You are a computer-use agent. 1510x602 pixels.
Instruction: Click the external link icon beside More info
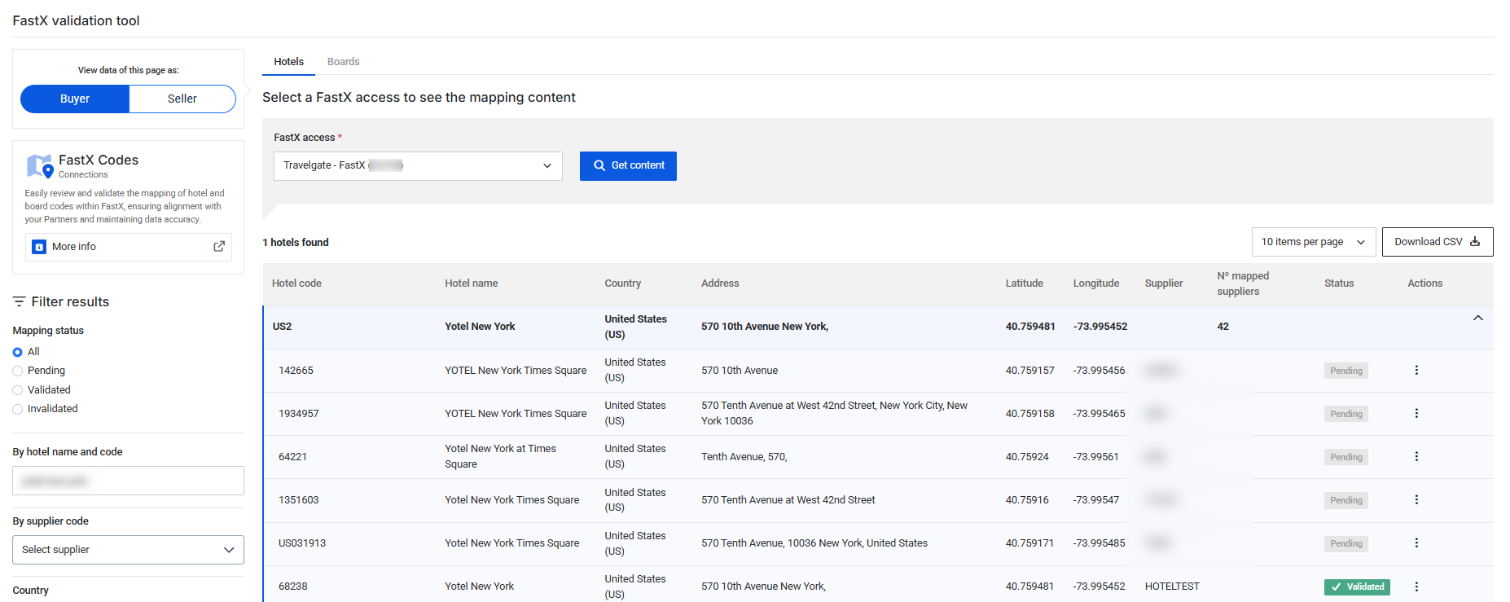click(219, 247)
